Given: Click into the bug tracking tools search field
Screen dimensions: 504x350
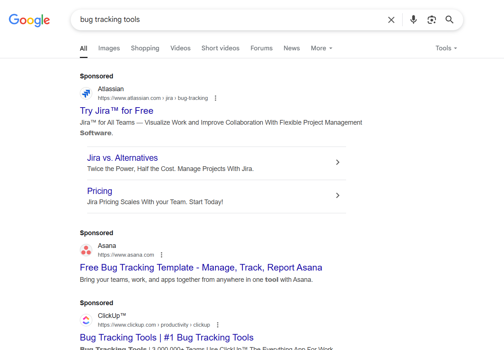Looking at the screenshot, I should click(x=230, y=20).
